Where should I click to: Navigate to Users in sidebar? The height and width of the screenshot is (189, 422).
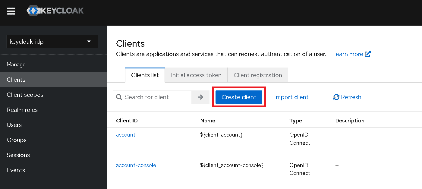click(14, 125)
